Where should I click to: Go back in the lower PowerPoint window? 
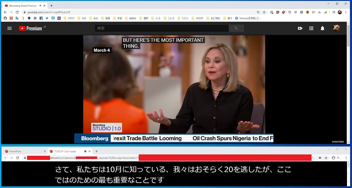5,158
